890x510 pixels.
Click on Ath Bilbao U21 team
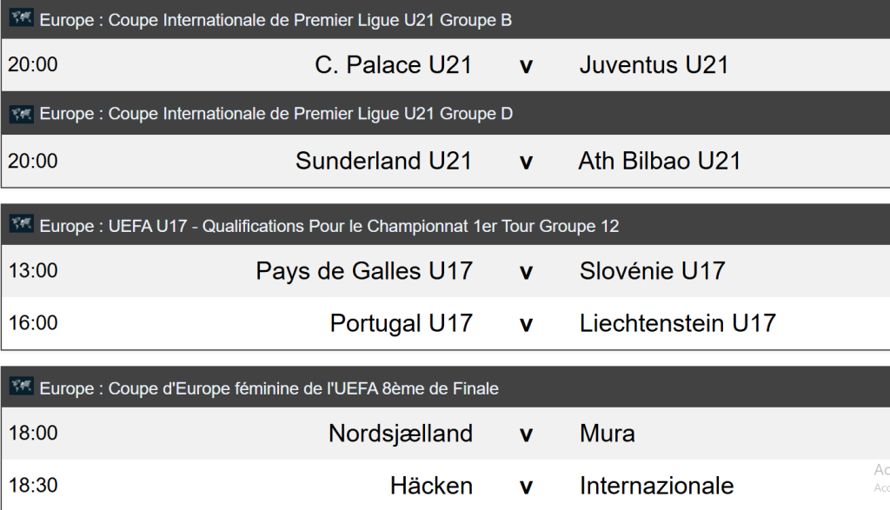pos(659,161)
